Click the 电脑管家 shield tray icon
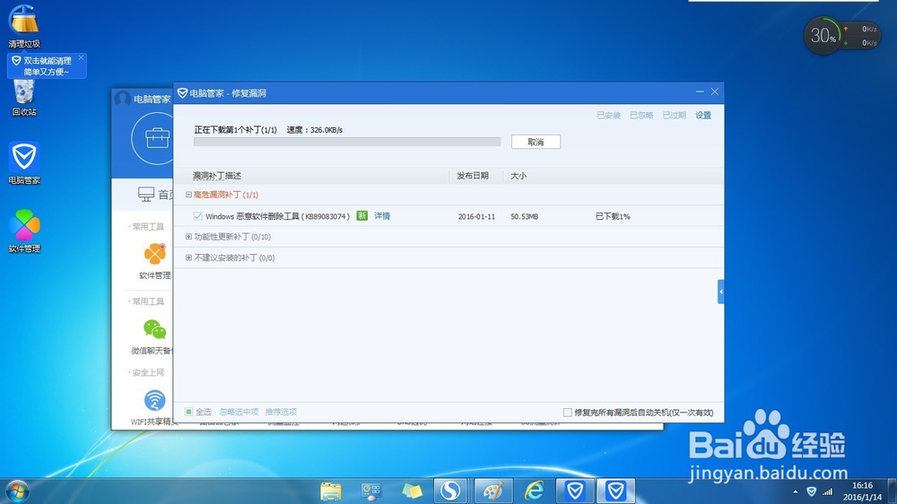Screen dimensions: 897x504 (x=811, y=491)
